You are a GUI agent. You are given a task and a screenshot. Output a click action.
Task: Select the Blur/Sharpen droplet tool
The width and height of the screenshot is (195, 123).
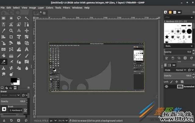point(27,68)
